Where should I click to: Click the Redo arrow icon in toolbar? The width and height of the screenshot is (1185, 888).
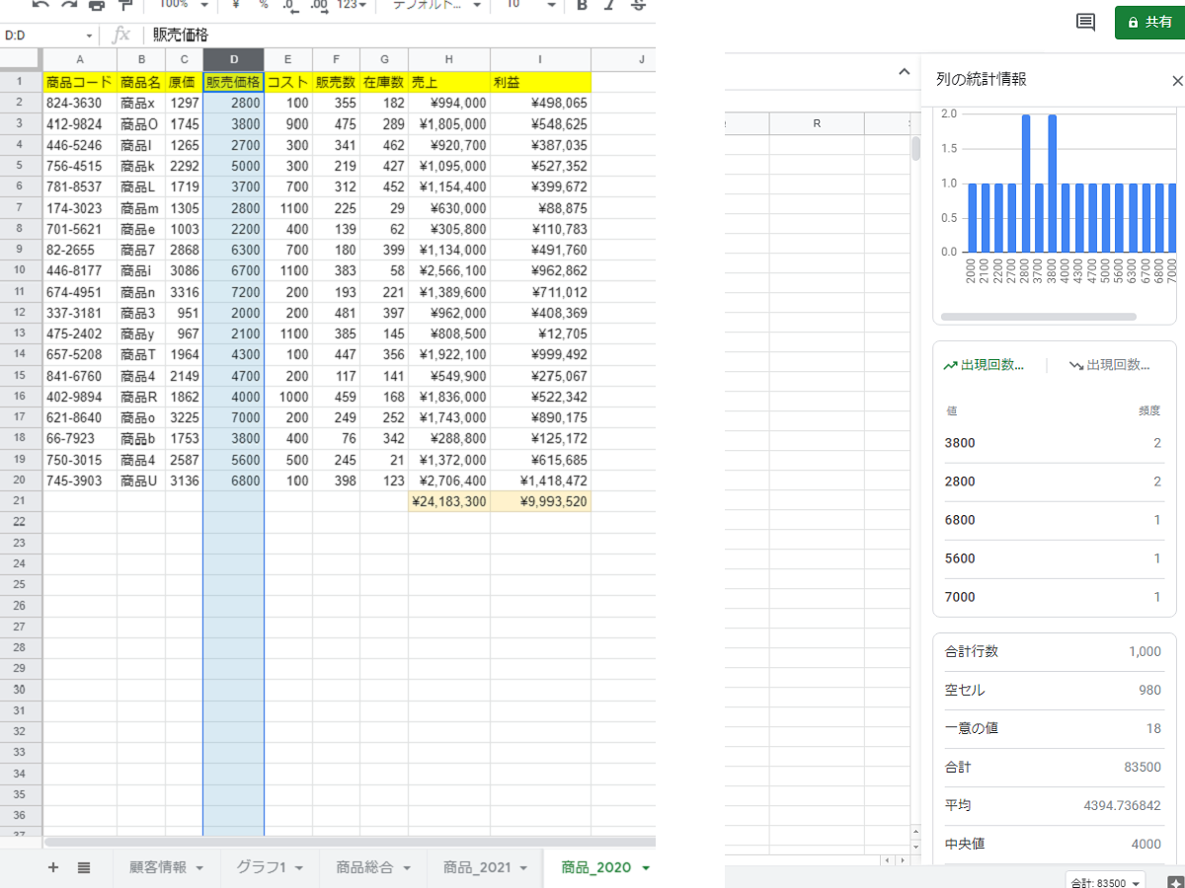[x=68, y=5]
